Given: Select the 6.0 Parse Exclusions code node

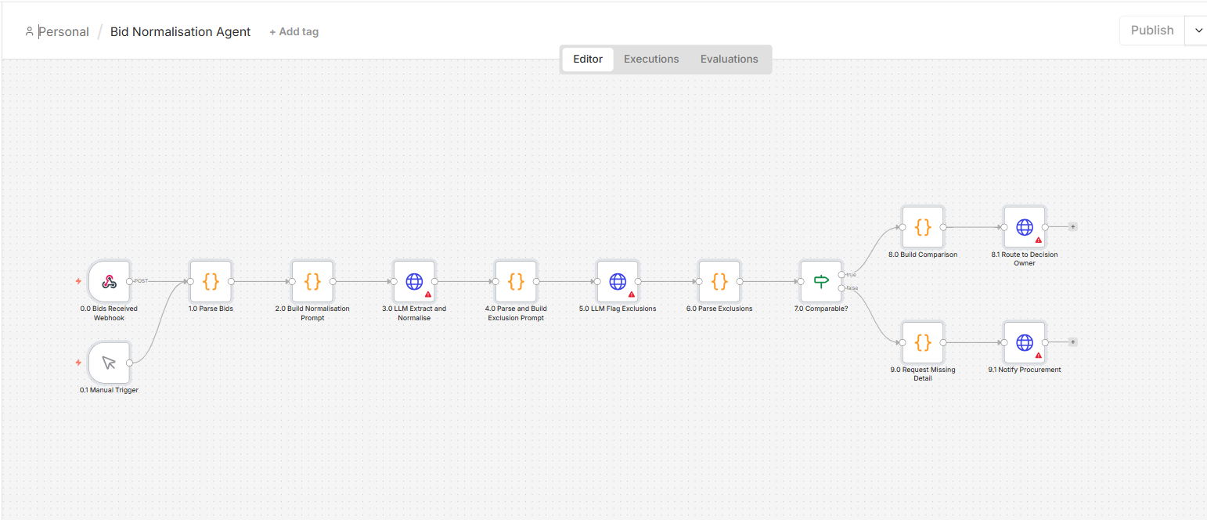Looking at the screenshot, I should point(719,281).
